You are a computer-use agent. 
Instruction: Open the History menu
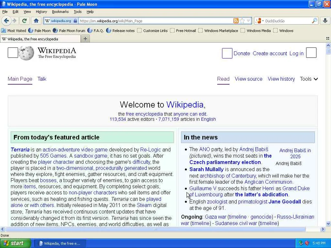click(x=41, y=12)
